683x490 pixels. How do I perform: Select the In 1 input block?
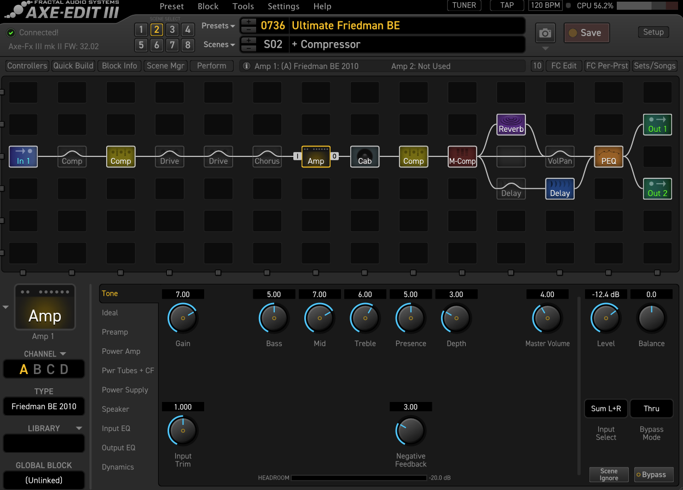[23, 156]
